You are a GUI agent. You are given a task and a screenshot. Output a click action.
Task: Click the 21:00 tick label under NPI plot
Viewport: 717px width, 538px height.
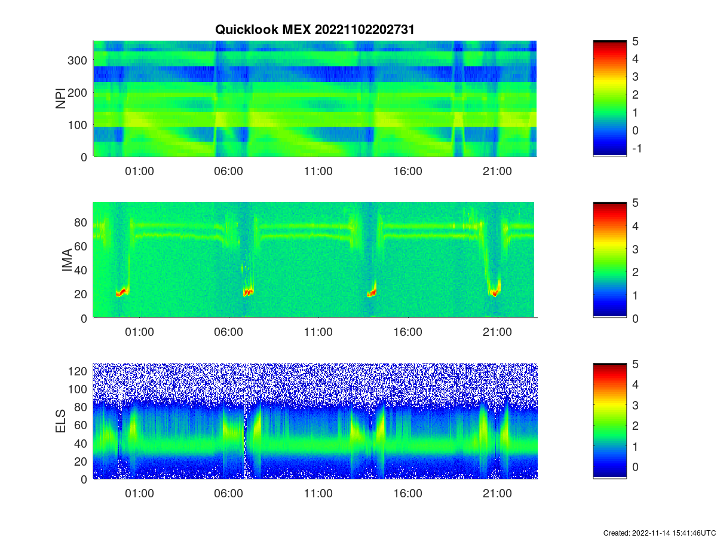(x=498, y=170)
